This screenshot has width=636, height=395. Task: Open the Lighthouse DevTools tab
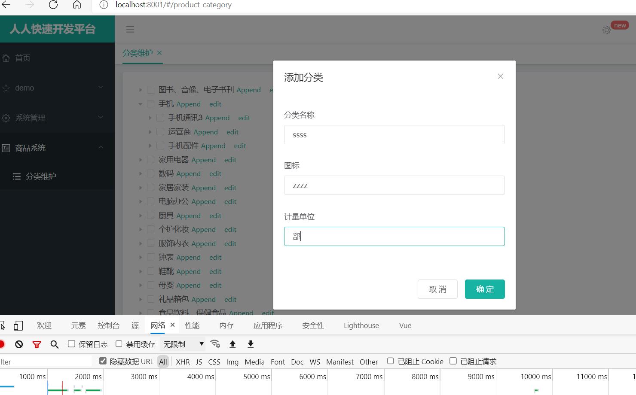pos(361,325)
